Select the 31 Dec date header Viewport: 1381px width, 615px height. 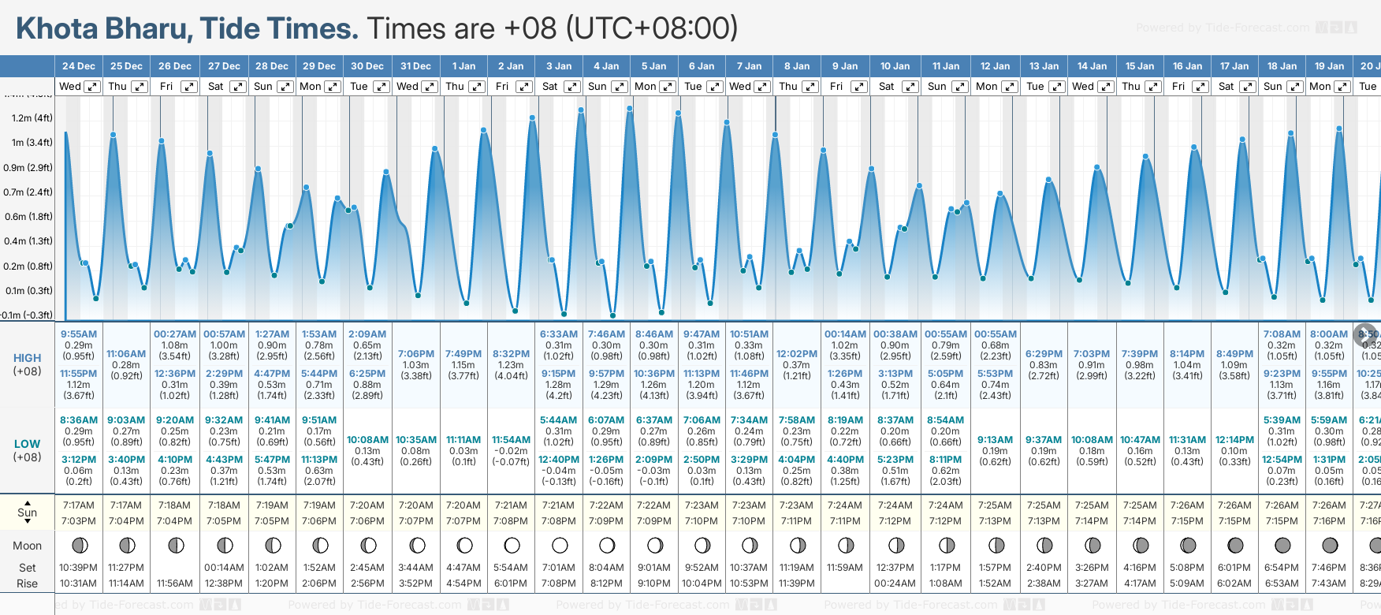(x=415, y=66)
